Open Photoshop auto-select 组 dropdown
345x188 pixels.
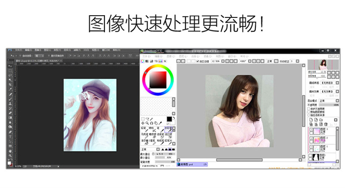click(39, 56)
